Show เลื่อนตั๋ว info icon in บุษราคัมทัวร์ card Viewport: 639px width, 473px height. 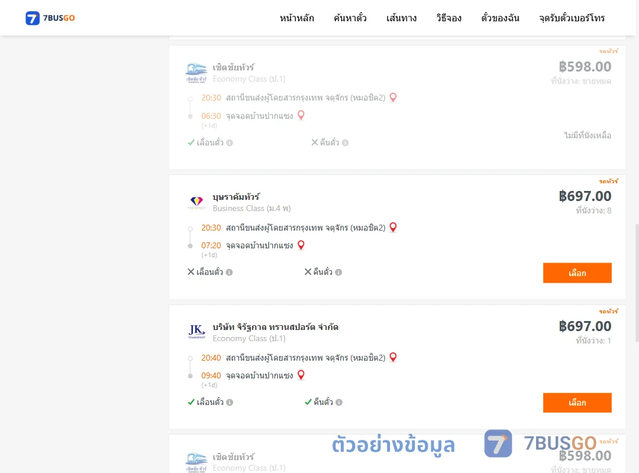coord(229,272)
